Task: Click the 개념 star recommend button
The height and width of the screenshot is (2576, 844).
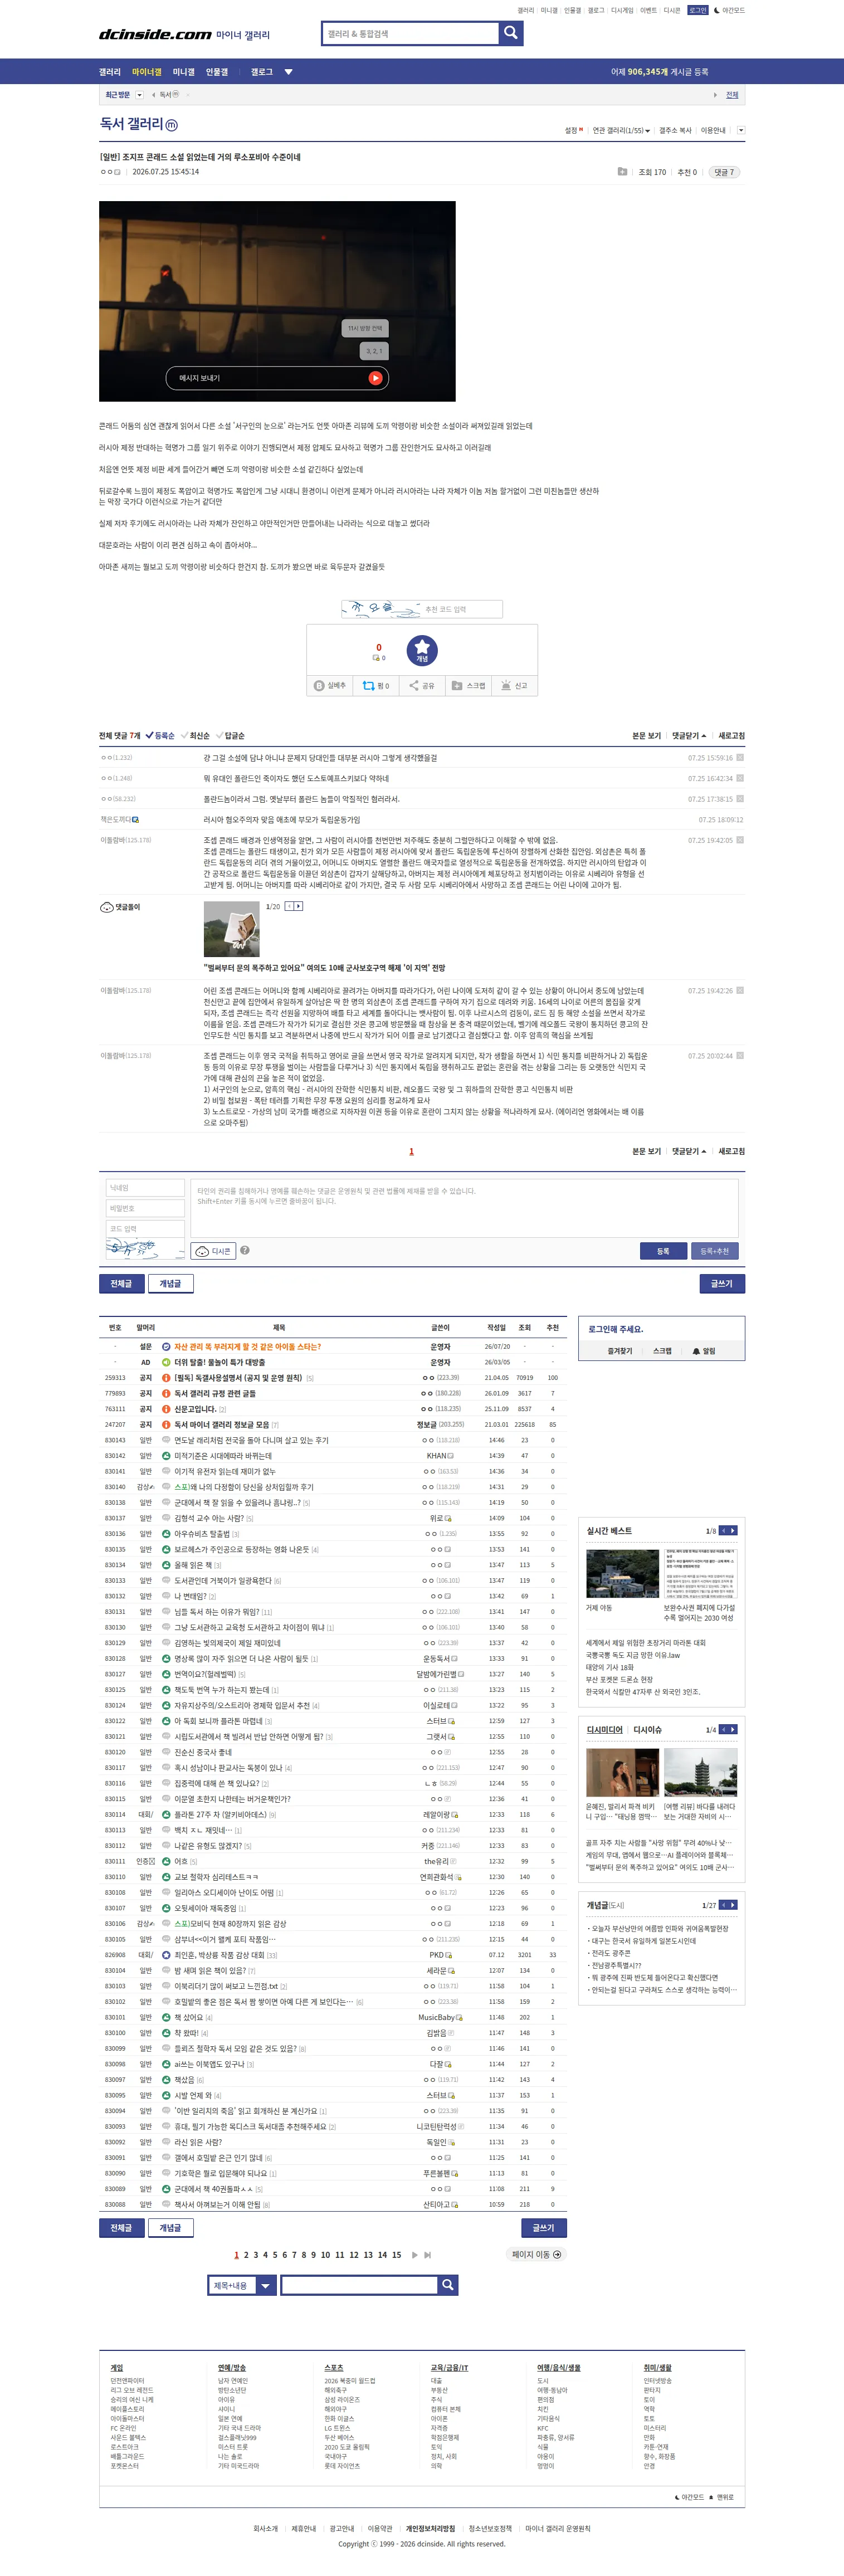Action: [x=422, y=650]
